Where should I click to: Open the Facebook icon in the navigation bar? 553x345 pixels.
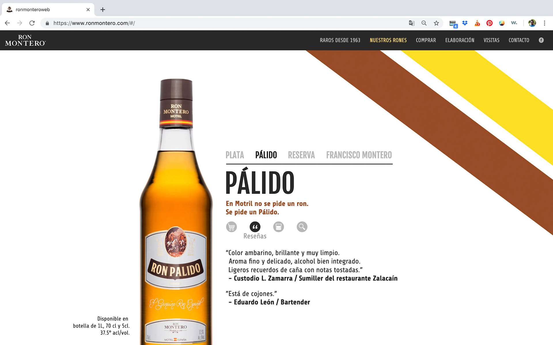(541, 40)
